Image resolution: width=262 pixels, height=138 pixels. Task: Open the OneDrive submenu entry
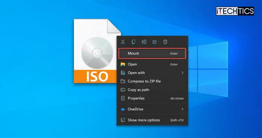point(152,109)
